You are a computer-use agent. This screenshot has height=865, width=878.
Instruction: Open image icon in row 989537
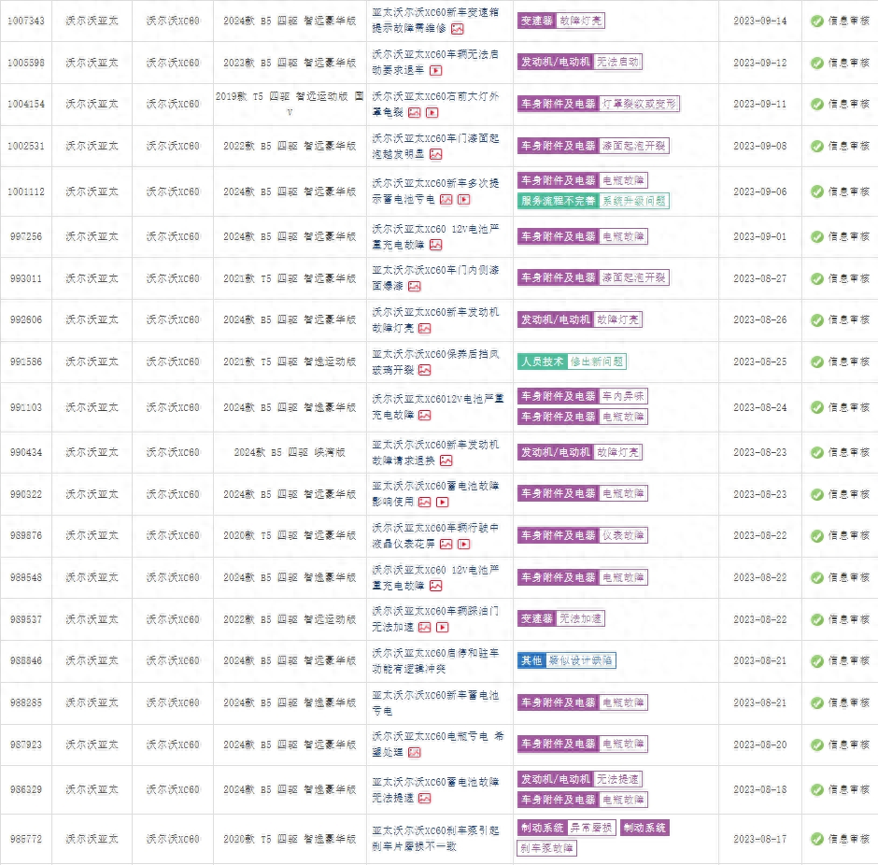coord(425,628)
